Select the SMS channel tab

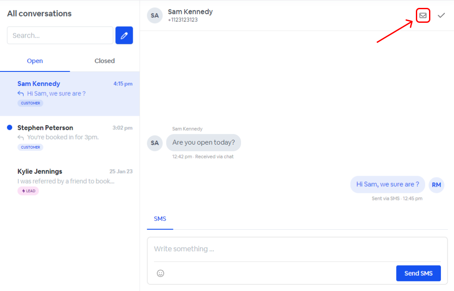pyautogui.click(x=160, y=219)
